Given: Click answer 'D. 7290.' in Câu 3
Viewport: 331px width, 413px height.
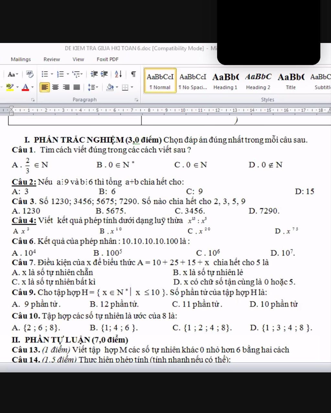Looking at the screenshot, I should tap(264, 211).
